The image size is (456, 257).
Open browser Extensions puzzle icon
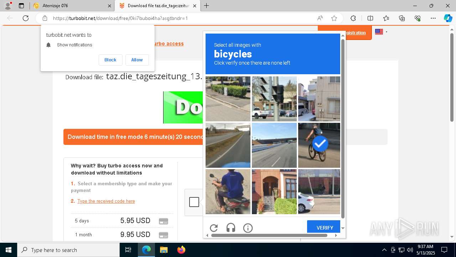click(353, 18)
